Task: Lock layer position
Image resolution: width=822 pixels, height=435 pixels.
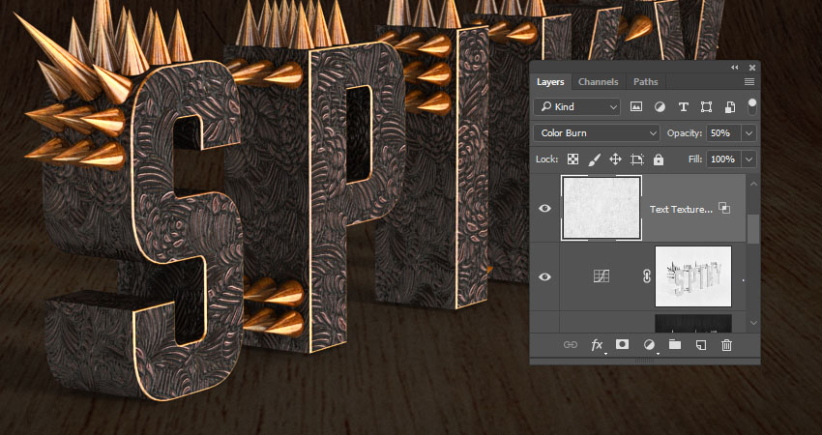Action: coord(615,159)
